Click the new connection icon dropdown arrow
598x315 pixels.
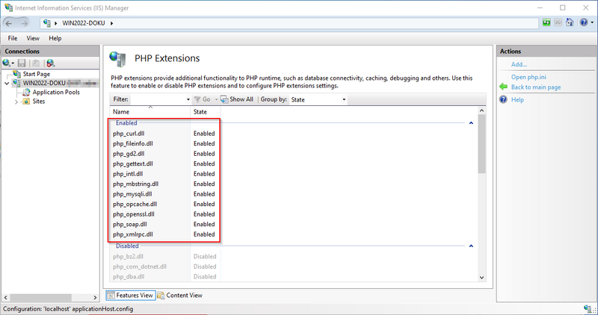pos(13,63)
